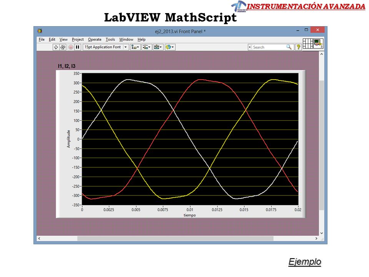
Task: Open the 15pt Application Font dropdown
Action: (106, 47)
